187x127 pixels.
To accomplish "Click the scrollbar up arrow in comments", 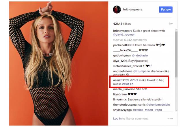I will (x=176, y=30).
